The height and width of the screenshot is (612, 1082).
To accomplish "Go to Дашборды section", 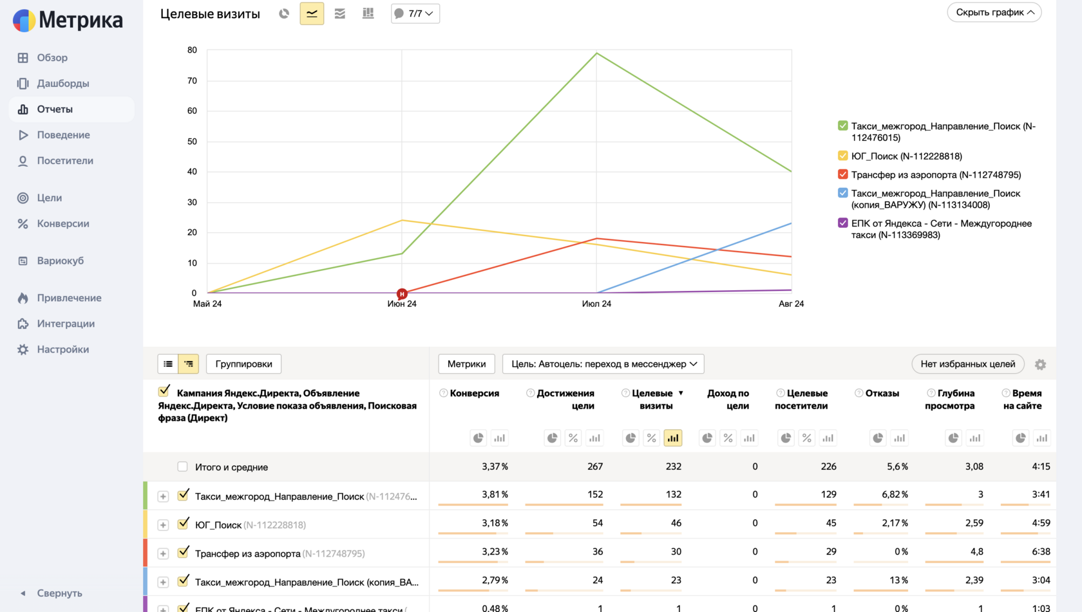I will tap(53, 84).
